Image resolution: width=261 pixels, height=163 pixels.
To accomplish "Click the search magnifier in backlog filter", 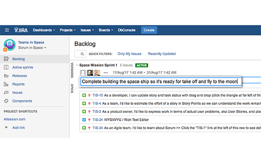I will (82, 54).
